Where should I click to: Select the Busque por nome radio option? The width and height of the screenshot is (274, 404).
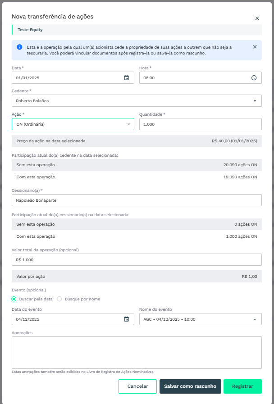59,299
